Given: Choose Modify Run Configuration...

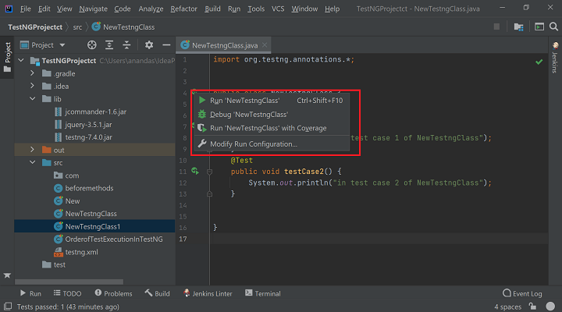Looking at the screenshot, I should click(272, 144).
